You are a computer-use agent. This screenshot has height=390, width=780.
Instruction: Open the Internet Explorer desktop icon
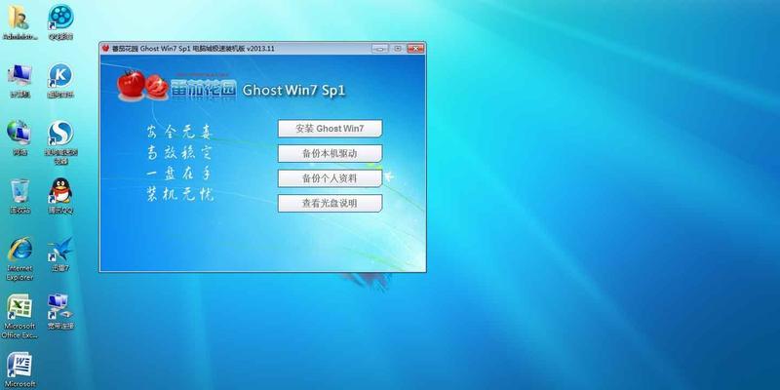pyautogui.click(x=19, y=250)
